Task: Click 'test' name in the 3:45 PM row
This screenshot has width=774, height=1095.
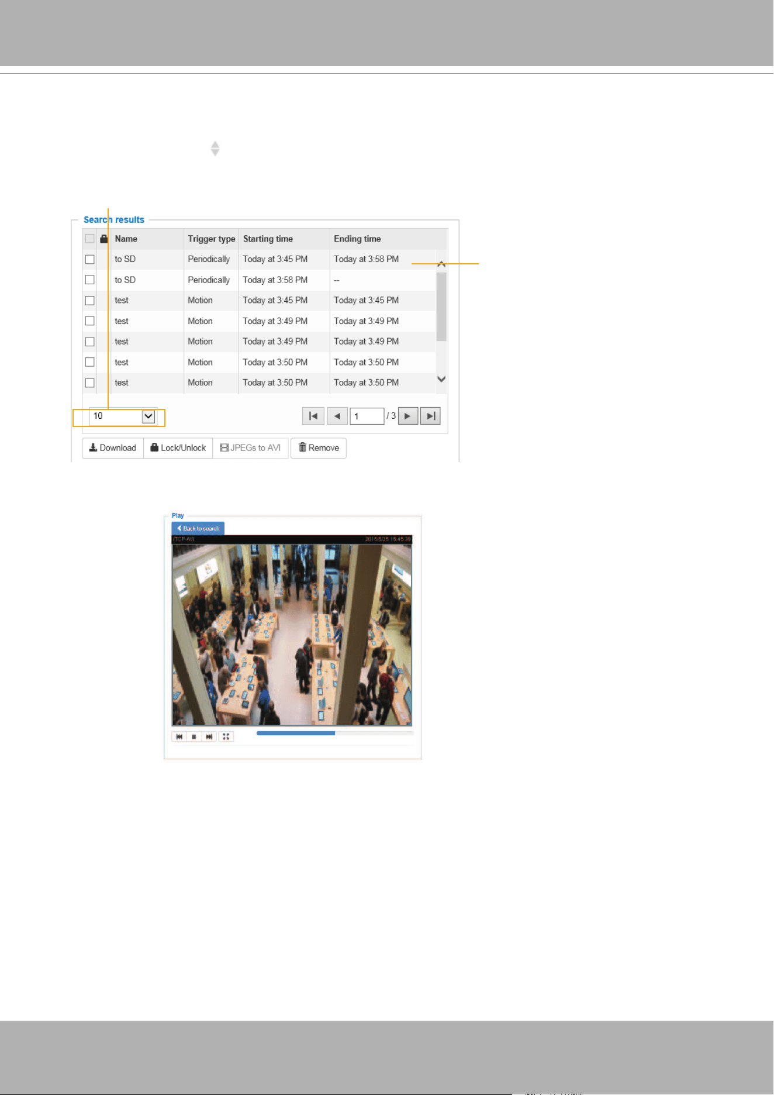Action: pos(122,300)
